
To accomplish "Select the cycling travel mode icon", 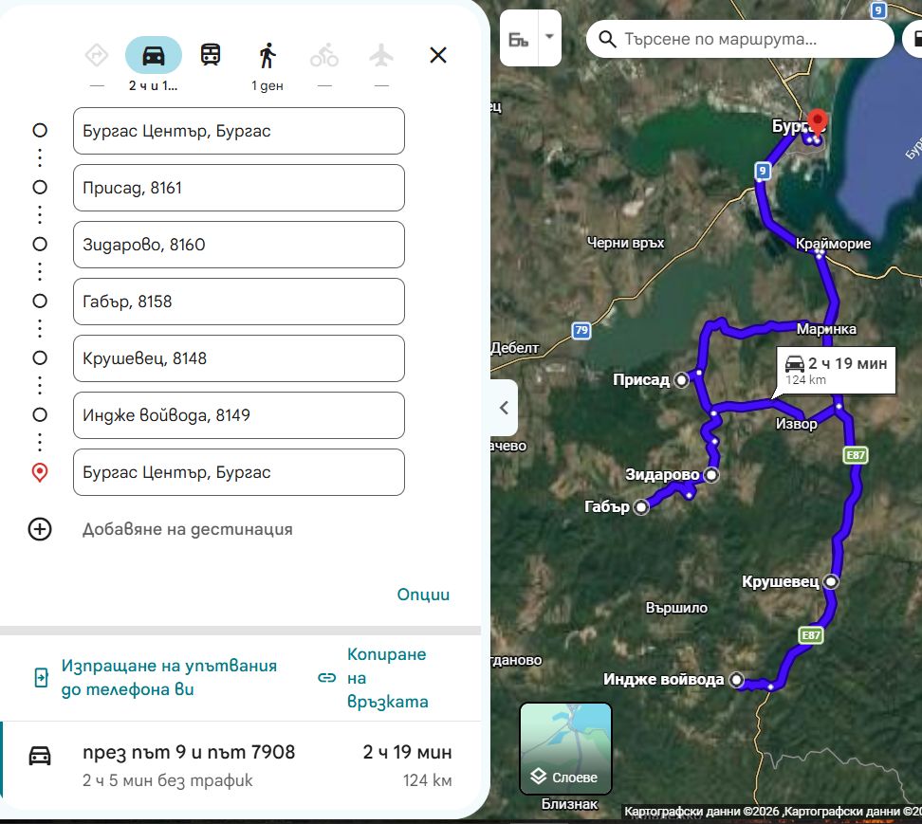I will pyautogui.click(x=324, y=55).
